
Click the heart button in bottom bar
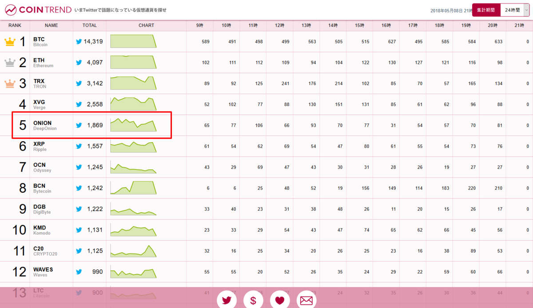(x=279, y=300)
